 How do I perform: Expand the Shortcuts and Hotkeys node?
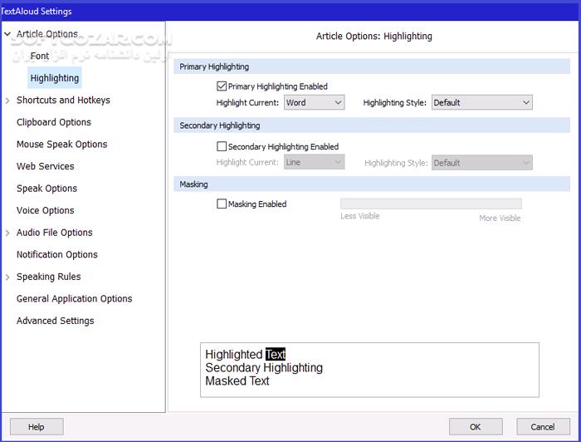coord(7,101)
